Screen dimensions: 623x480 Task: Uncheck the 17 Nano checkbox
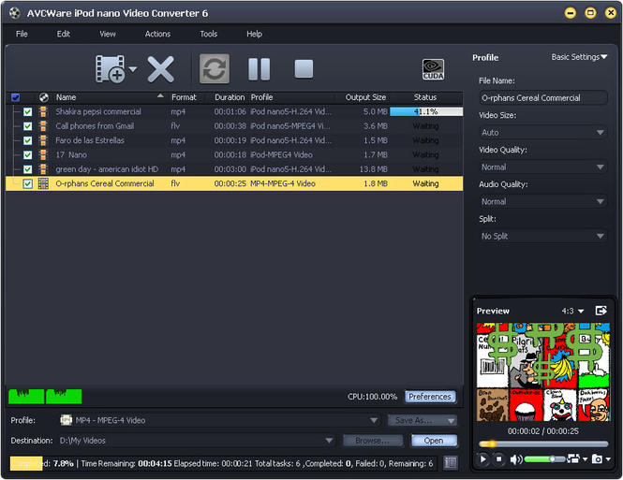tap(27, 154)
